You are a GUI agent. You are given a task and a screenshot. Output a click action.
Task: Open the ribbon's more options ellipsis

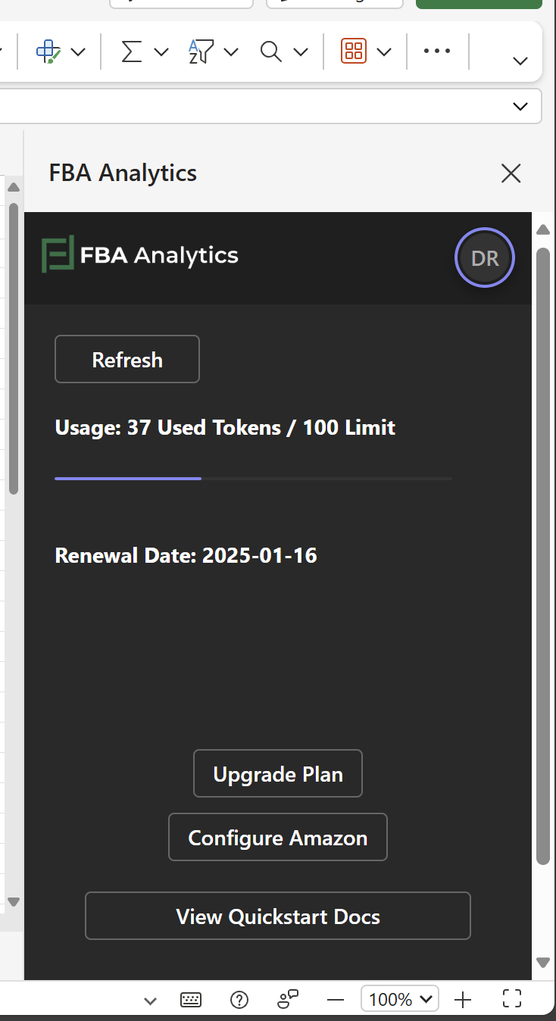437,52
